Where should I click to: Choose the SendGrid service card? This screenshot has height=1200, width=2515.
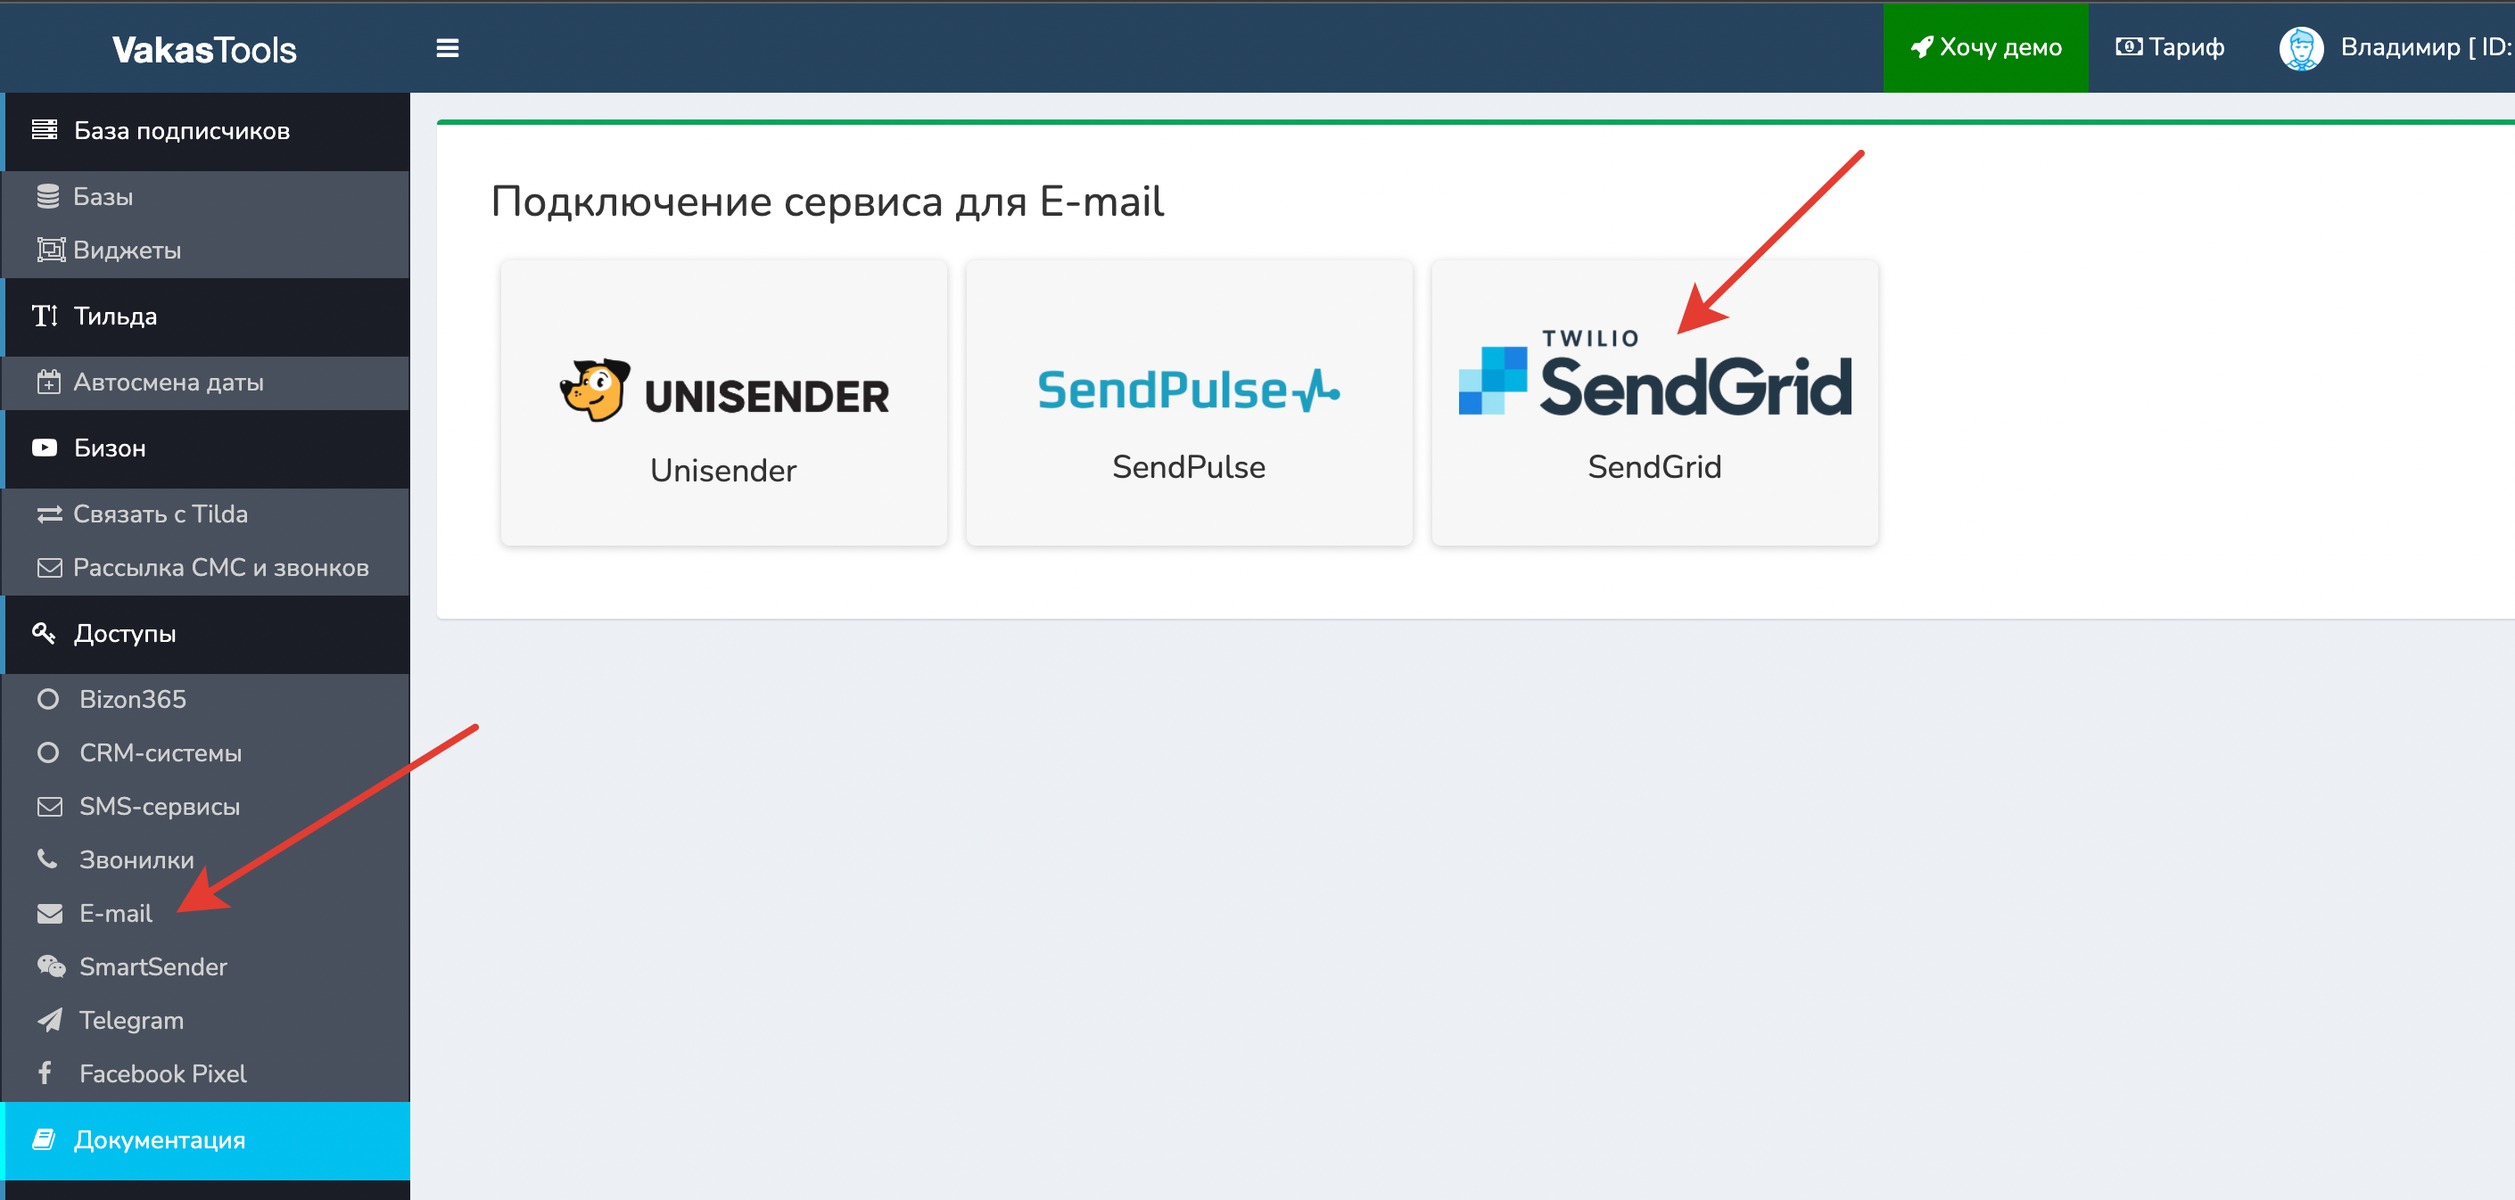pyautogui.click(x=1653, y=402)
